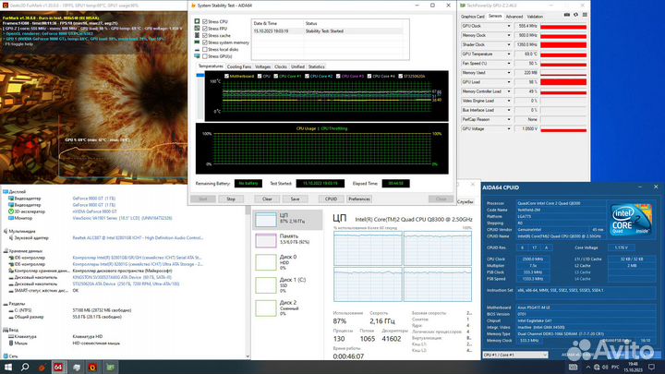The height and width of the screenshot is (374, 665).
Task: Select ЦП in Task Manager performance list
Action: (287, 219)
